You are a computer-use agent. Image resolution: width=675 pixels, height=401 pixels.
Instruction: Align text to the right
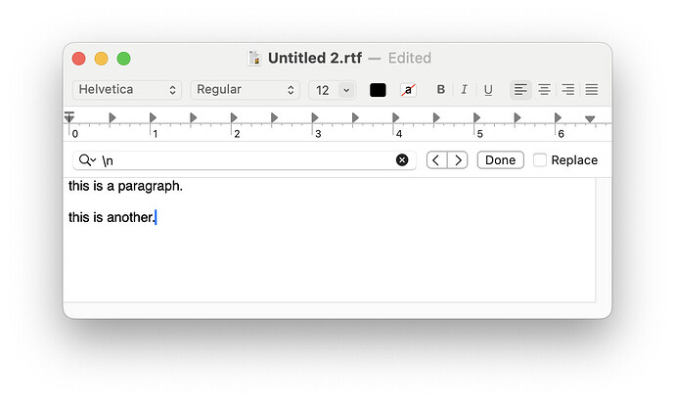coord(567,90)
